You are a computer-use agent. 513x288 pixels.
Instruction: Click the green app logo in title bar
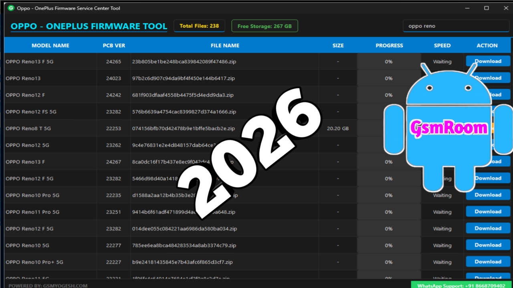tap(11, 8)
